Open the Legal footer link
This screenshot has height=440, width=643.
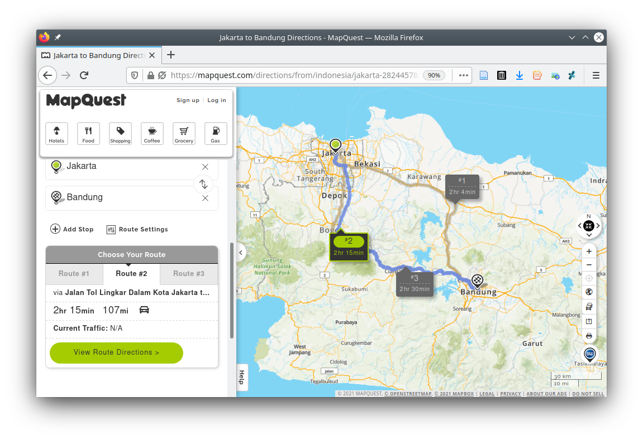click(487, 394)
